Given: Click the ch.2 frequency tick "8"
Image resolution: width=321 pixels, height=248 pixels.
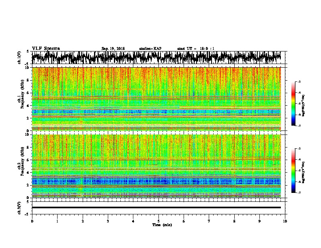Looking at the screenshot, I should tap(28, 148).
